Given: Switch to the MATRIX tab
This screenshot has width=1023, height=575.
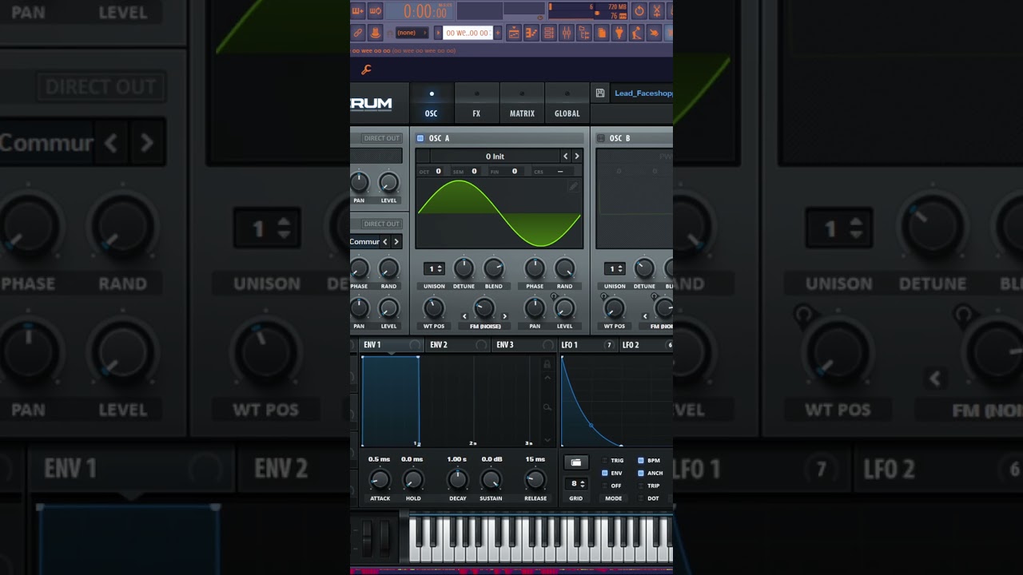Looking at the screenshot, I should tap(522, 104).
